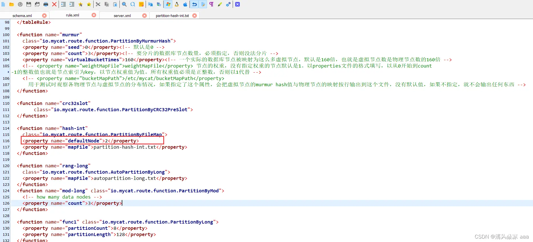Click the red X delete icon in toolbar
Image resolution: width=533 pixels, height=242 pixels.
[54, 4]
